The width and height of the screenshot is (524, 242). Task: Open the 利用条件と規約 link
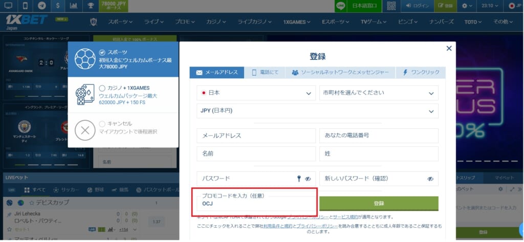277,226
